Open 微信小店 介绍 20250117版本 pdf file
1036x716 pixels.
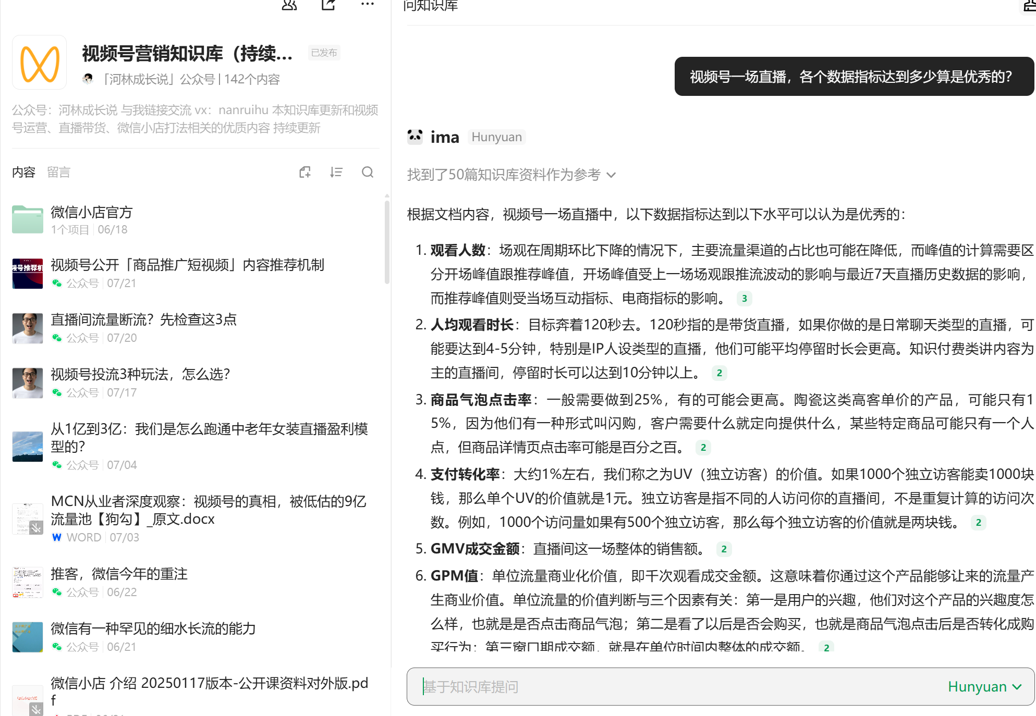tap(210, 691)
